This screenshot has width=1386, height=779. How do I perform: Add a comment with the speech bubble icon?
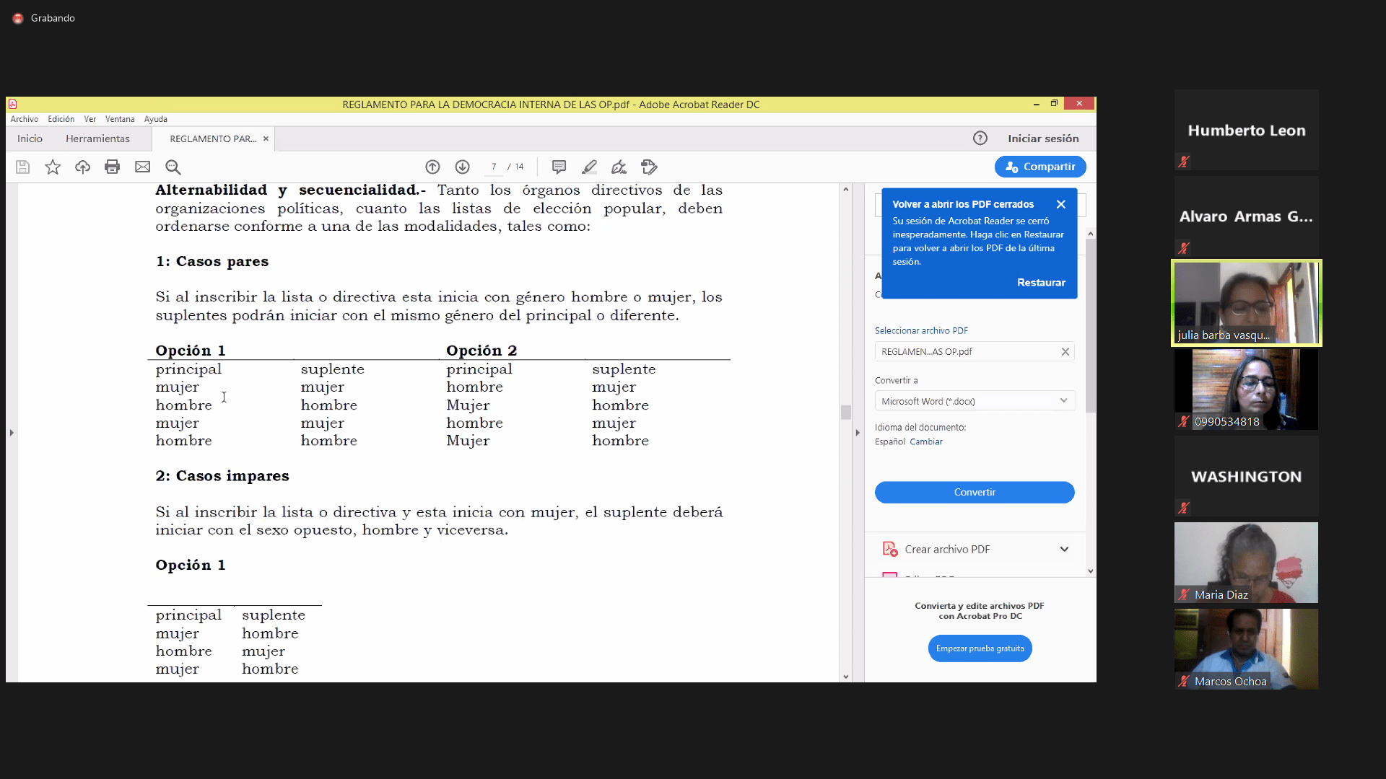coord(559,167)
